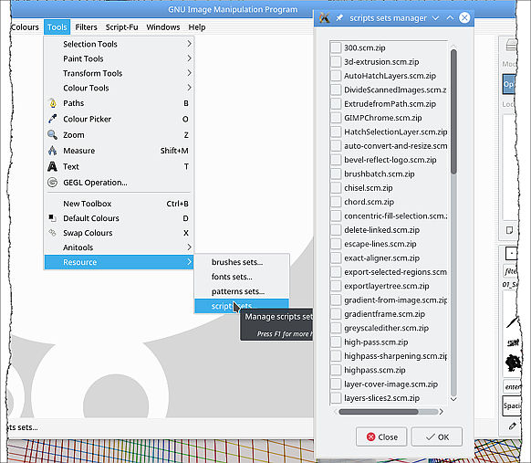Choose the Colour Picker eyedropper icon
Screen dimensions: 531x463
tap(53, 119)
